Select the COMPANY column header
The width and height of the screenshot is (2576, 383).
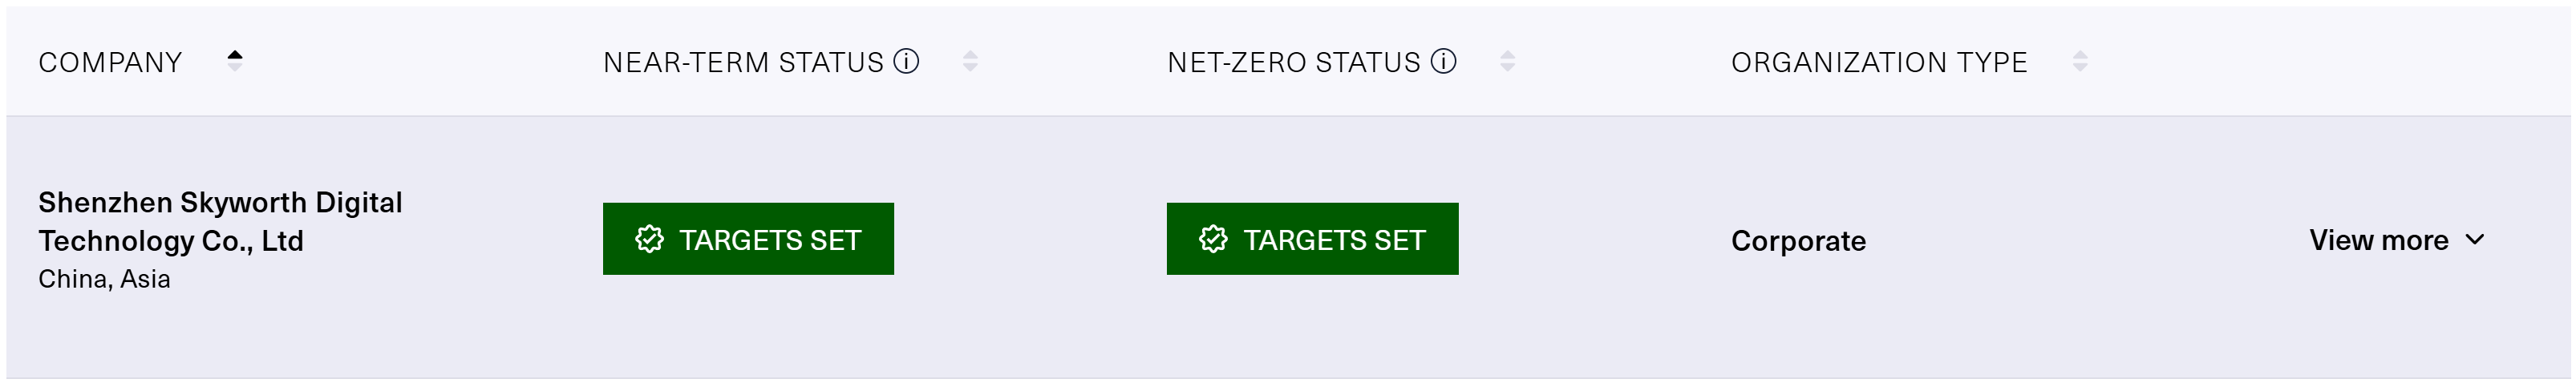(110, 62)
